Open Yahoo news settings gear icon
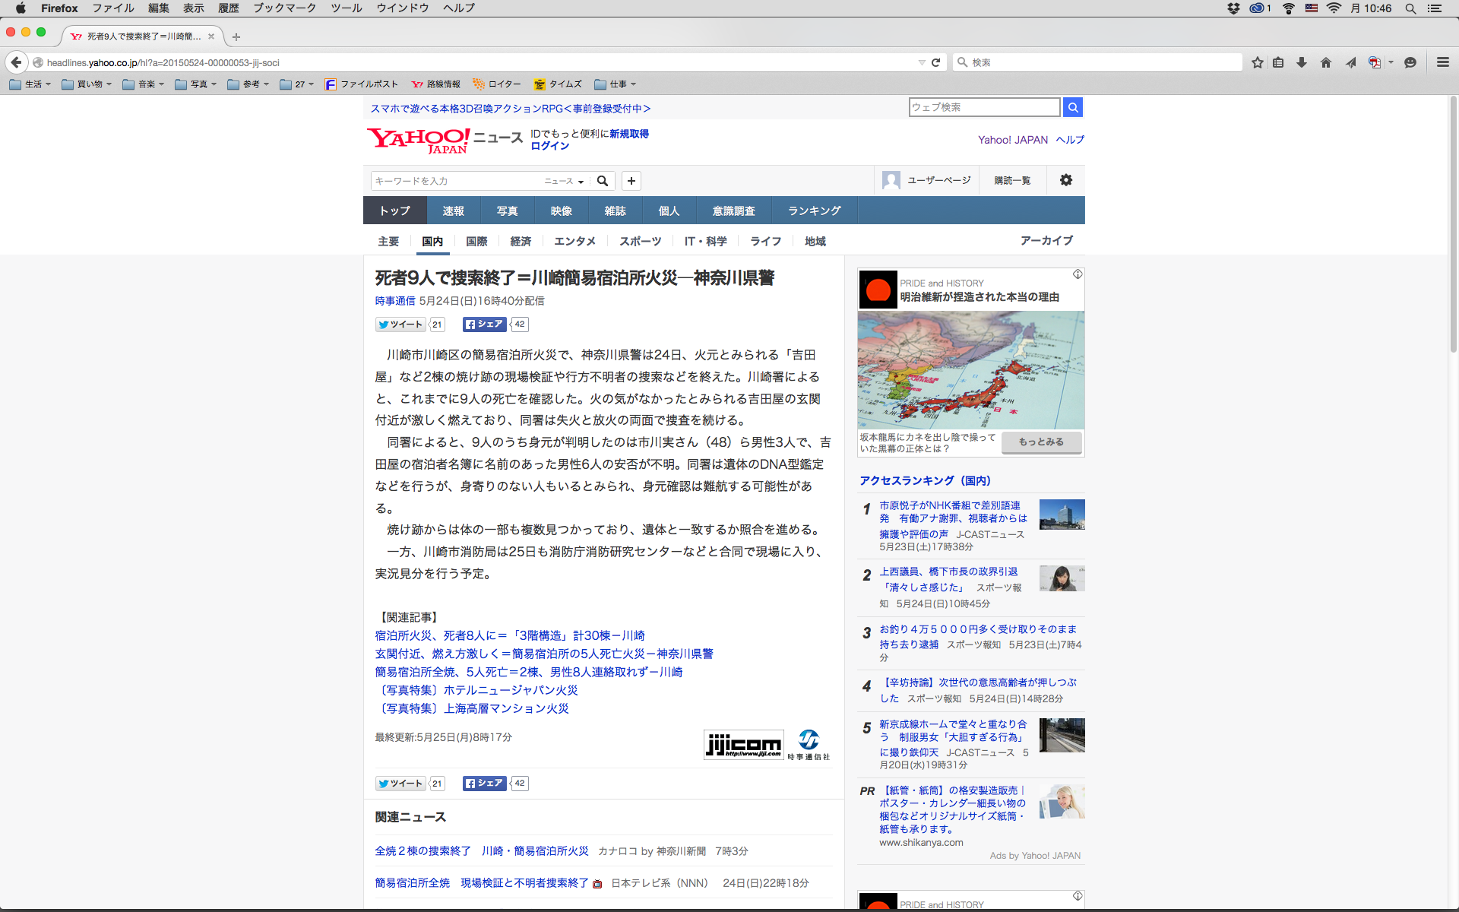Viewport: 1459px width, 912px height. tap(1066, 180)
